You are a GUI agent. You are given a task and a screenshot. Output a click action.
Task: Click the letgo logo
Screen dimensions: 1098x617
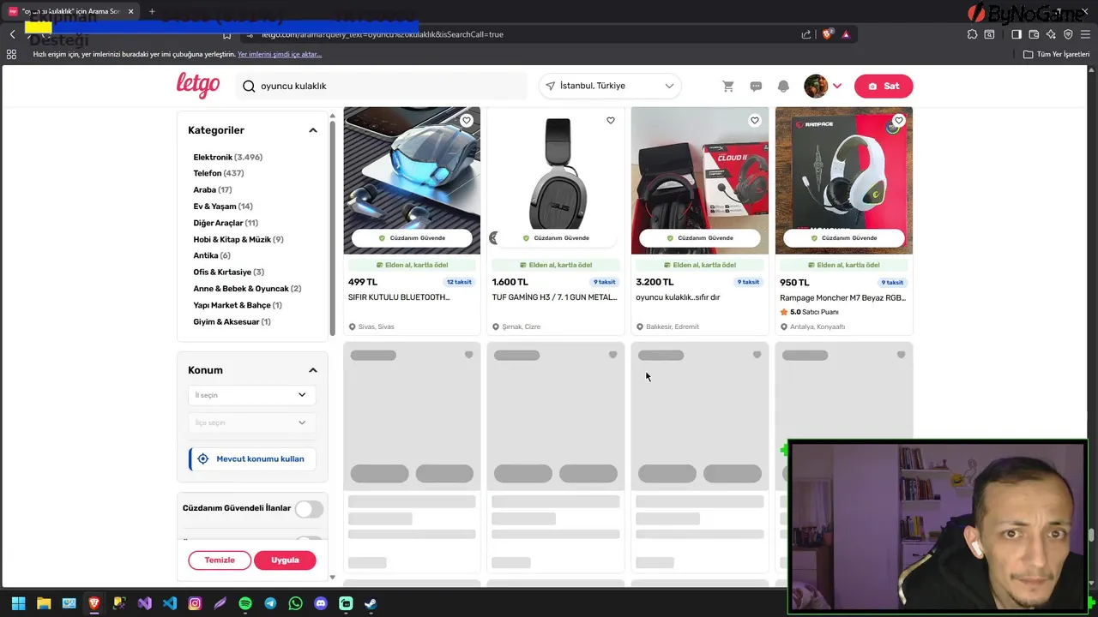click(x=198, y=85)
